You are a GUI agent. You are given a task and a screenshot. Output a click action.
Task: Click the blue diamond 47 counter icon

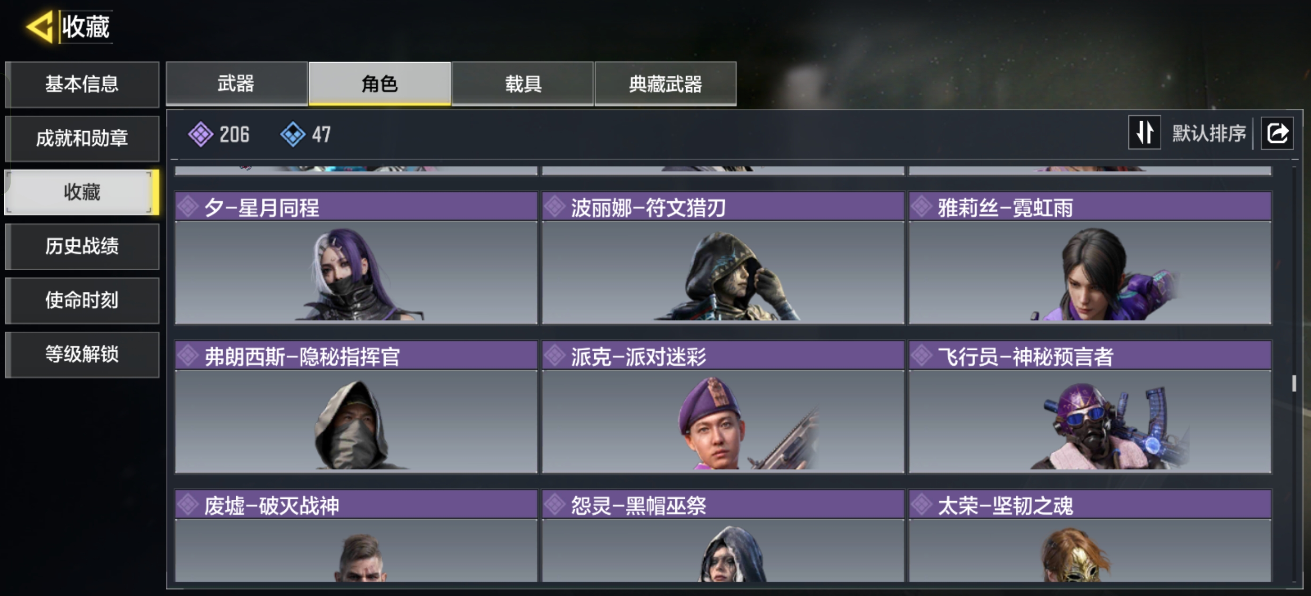coord(293,134)
